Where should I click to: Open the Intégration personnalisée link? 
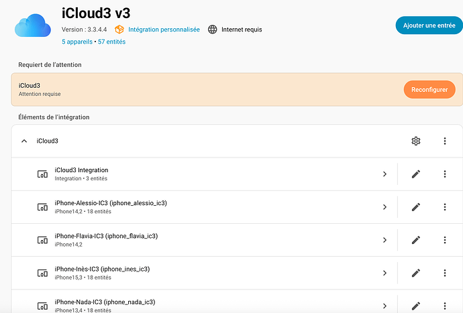164,29
